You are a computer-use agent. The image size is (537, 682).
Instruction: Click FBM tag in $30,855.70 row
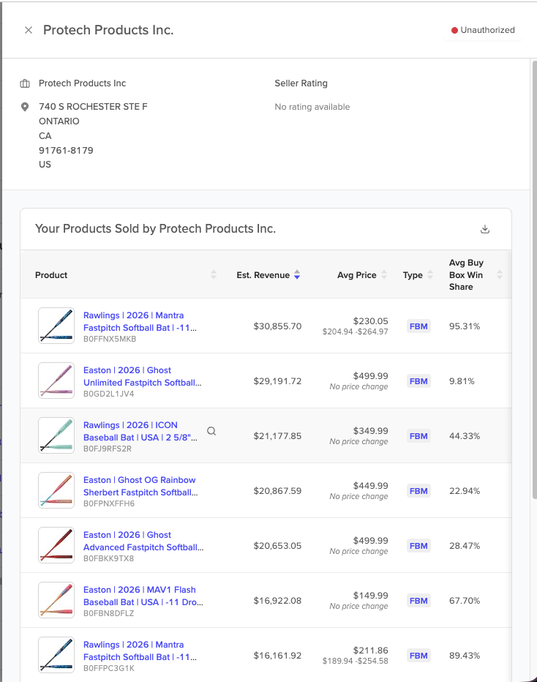418,326
